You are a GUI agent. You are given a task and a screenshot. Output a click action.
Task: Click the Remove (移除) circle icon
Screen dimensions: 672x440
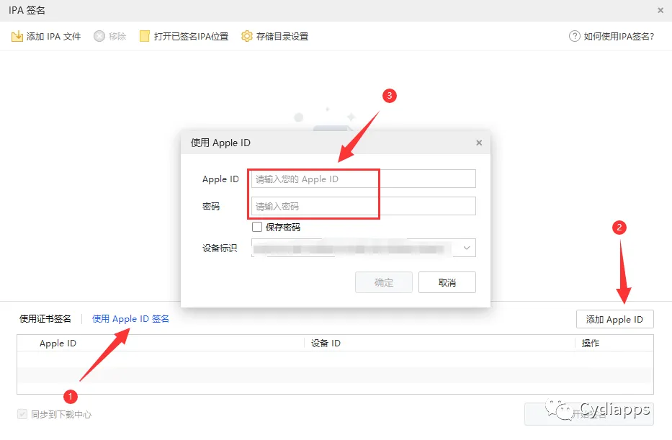click(x=99, y=37)
